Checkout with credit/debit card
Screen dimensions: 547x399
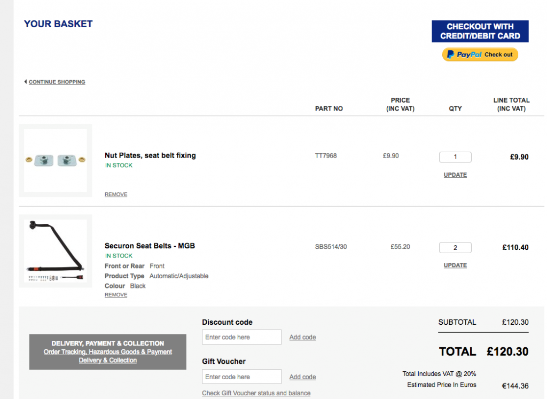coord(480,32)
